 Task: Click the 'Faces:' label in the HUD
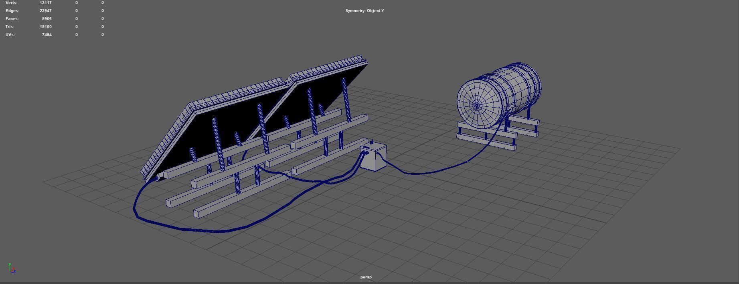tap(12, 19)
